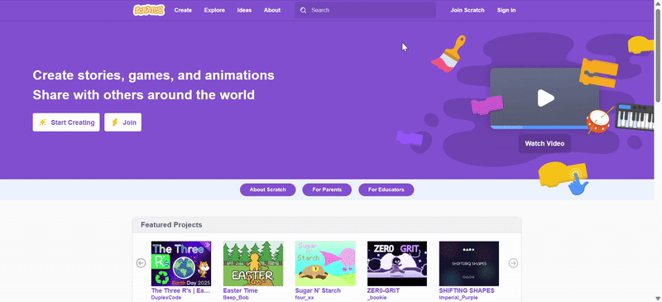
Task: Go to the Ideas page
Action: pyautogui.click(x=244, y=10)
